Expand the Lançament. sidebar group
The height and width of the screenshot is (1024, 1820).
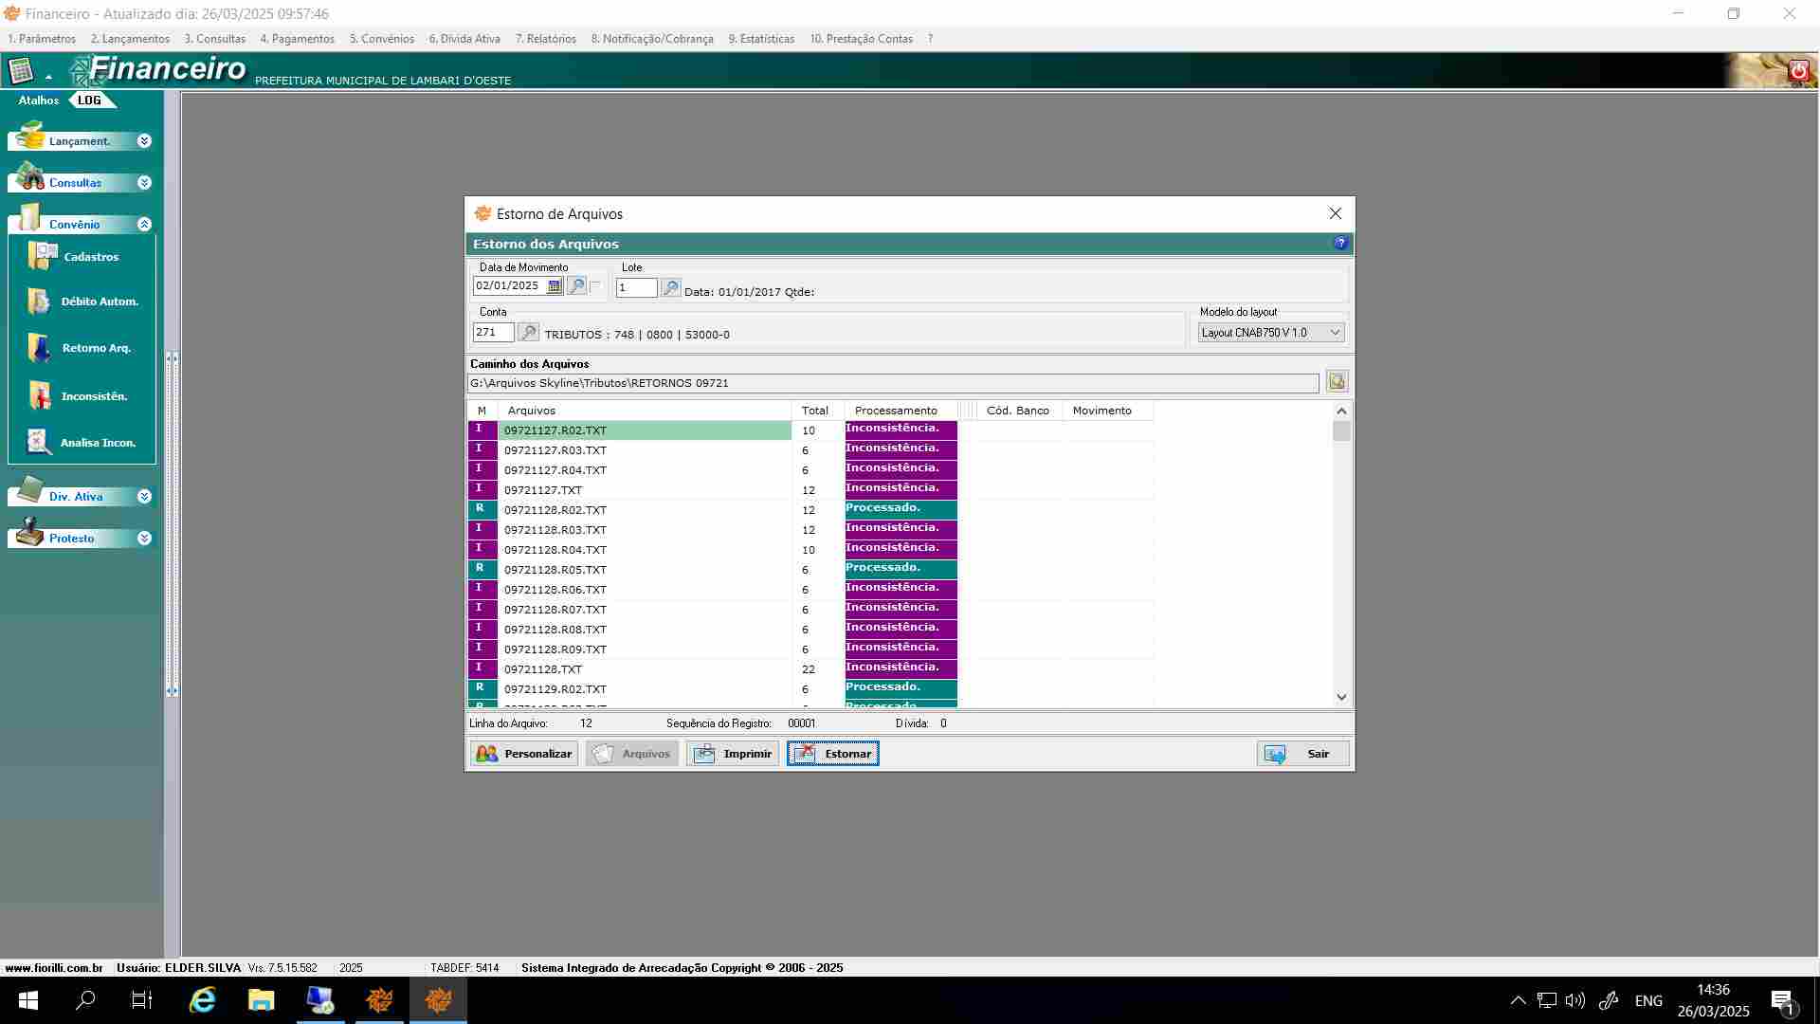144,141
